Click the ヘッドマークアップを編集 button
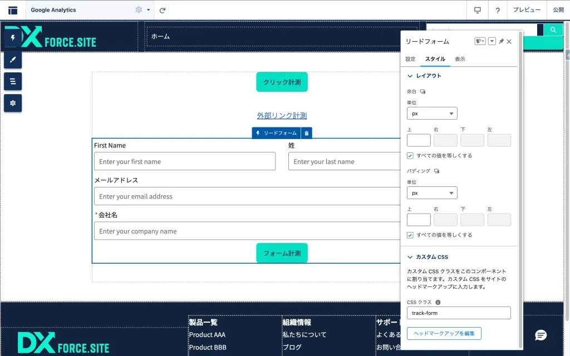 pyautogui.click(x=444, y=333)
